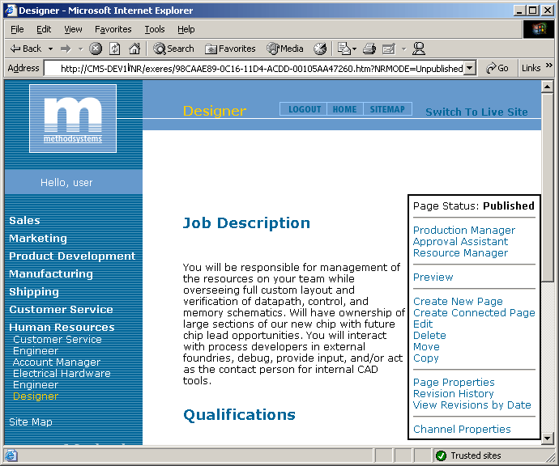Open the Tools menu
The width and height of the screenshot is (559, 466).
click(x=155, y=29)
